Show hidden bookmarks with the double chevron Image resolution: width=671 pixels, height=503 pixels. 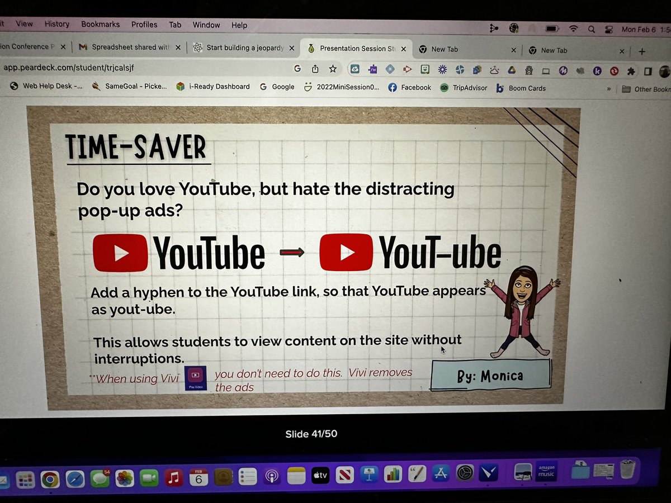tap(609, 89)
